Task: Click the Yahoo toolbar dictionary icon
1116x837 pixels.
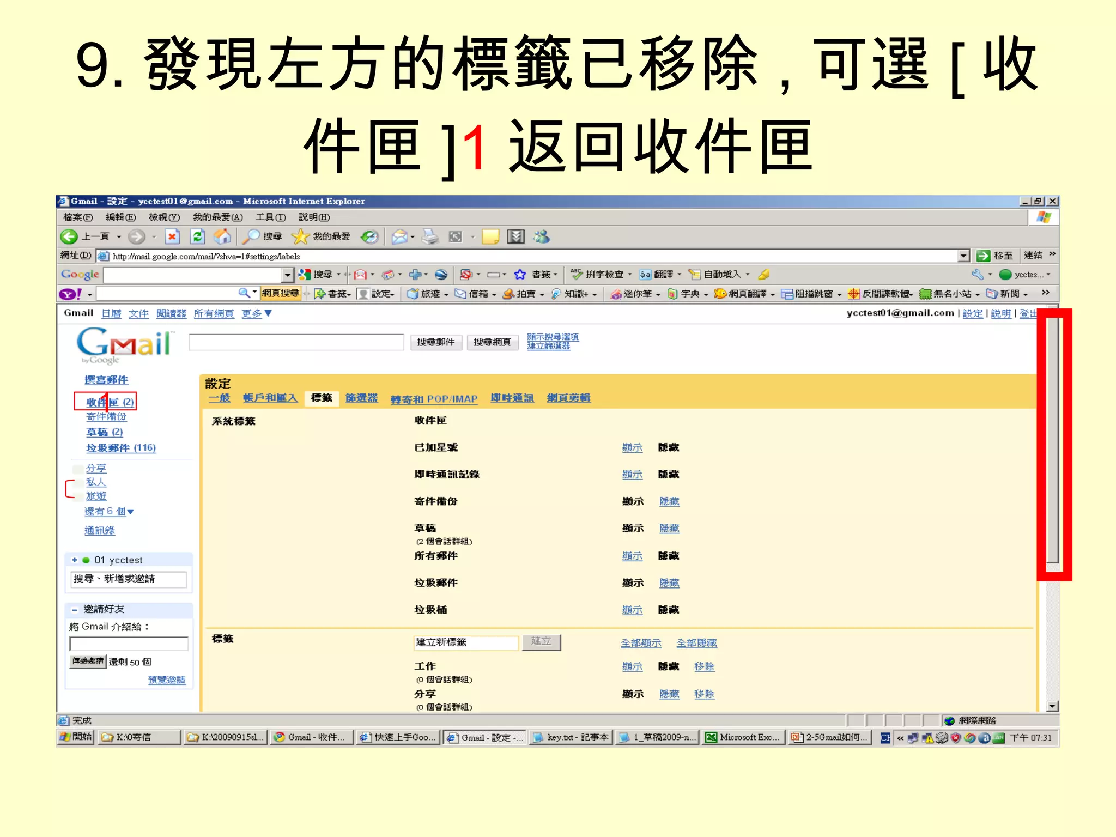Action: click(673, 294)
